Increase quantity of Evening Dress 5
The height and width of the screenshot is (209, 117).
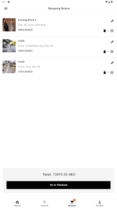[x=112, y=31]
